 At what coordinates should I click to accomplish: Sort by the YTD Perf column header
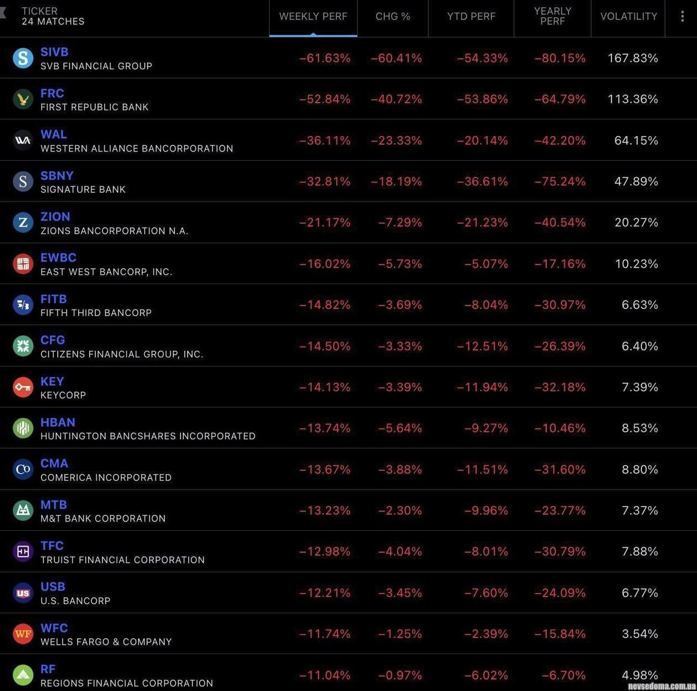click(471, 17)
